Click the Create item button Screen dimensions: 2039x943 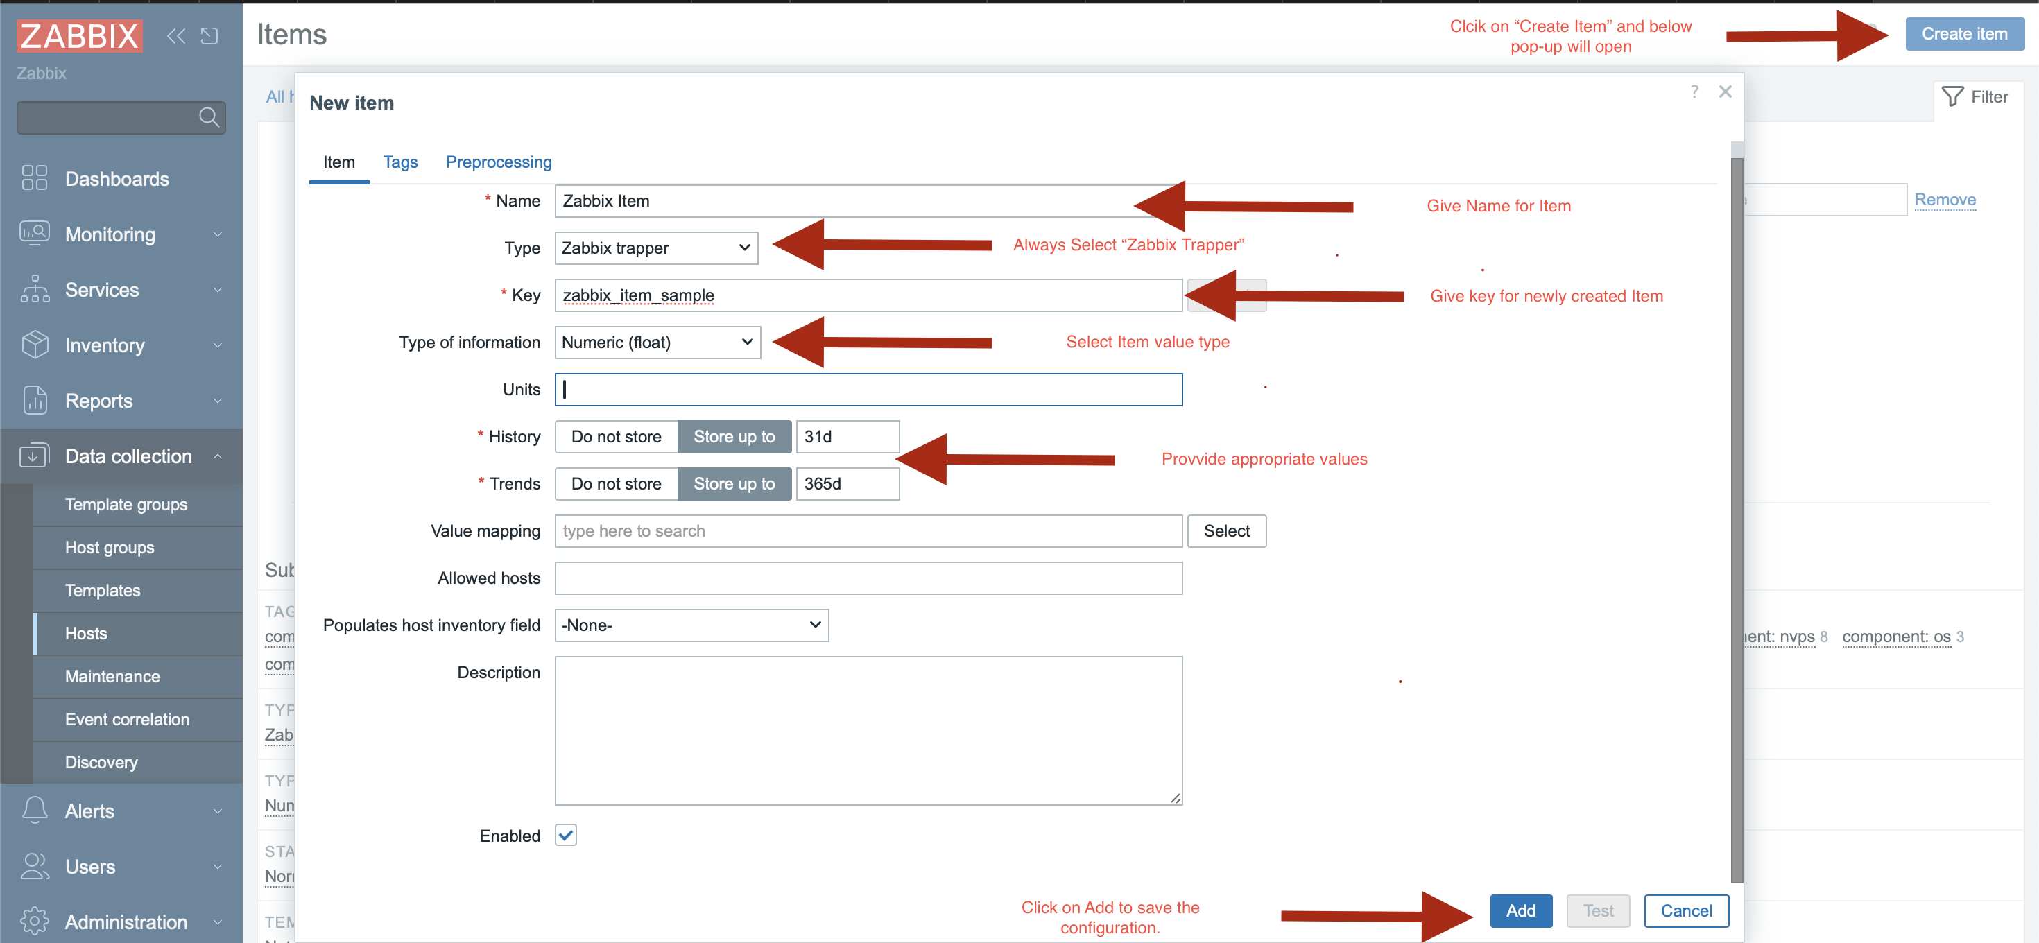1965,34
